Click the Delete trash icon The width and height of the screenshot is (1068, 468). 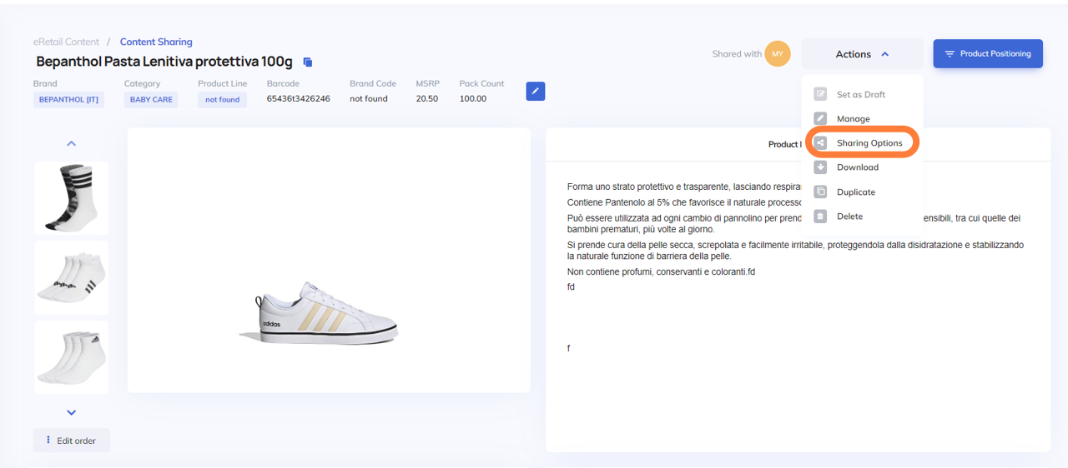click(820, 217)
